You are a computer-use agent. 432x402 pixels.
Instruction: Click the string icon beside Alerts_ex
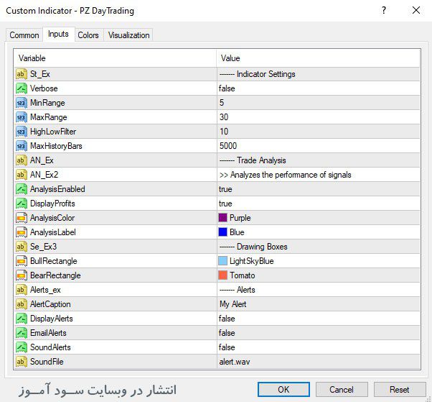point(22,290)
